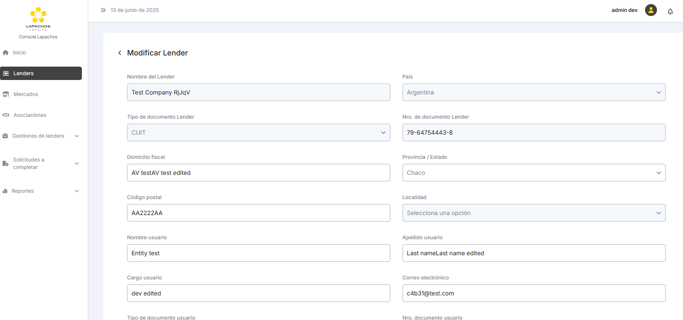Open the Provincia / Estado dropdown
The image size is (683, 320).
click(x=533, y=173)
